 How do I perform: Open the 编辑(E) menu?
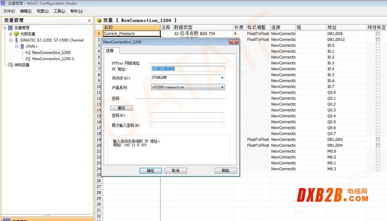click(26, 11)
